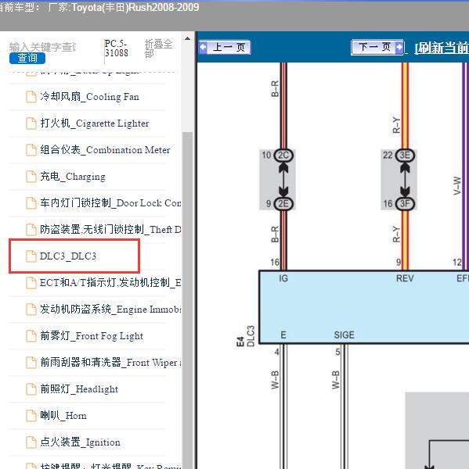This screenshot has width=469, height=469.
Task: Open 打火机_Cigarette Lighter diagram
Action: [x=95, y=124]
